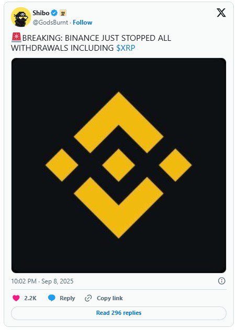Click the Shibo display name
Screen dimensions: 237x330
[x=41, y=13]
